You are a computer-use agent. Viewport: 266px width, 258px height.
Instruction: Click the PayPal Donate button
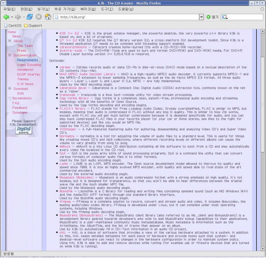[x=24, y=130]
